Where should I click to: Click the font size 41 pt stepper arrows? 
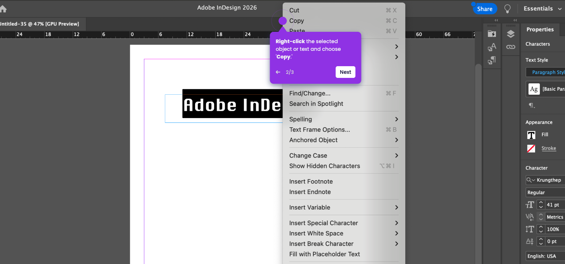541,205
